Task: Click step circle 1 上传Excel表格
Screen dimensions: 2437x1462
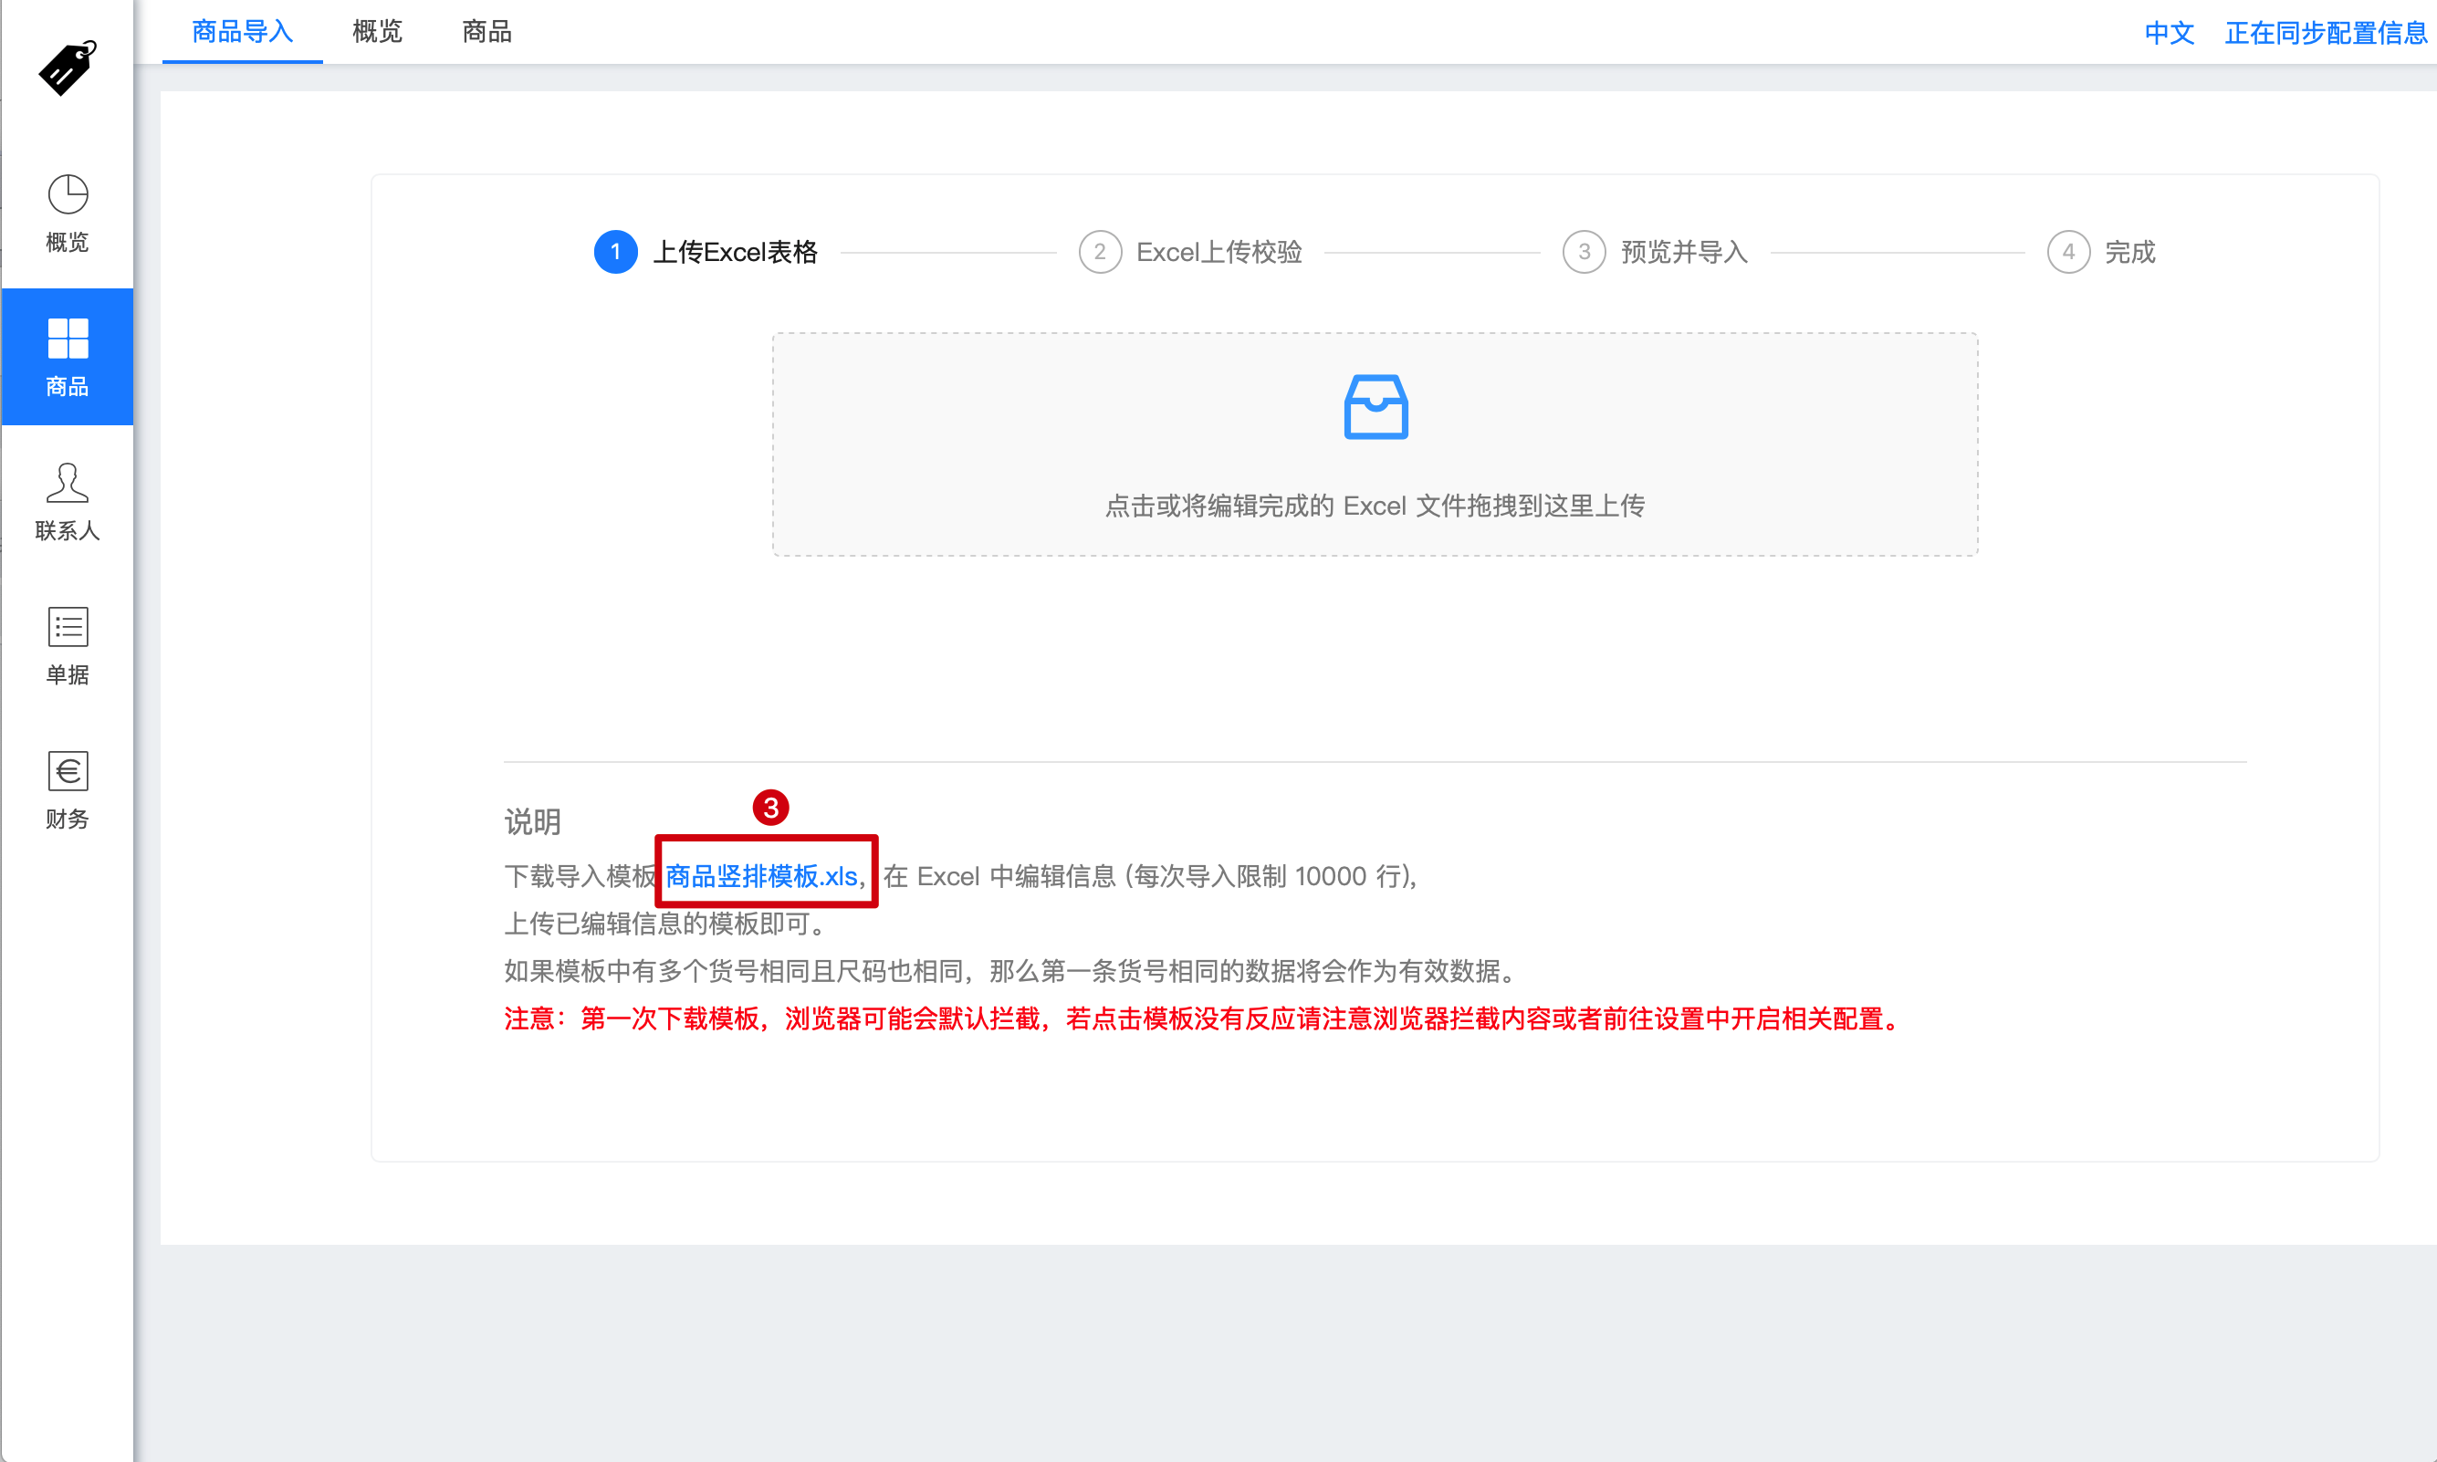Action: click(616, 251)
